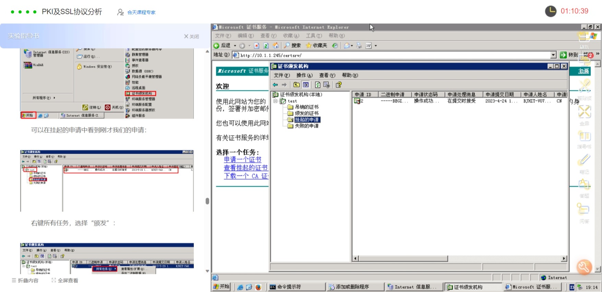The height and width of the screenshot is (292, 602).
Task: Click 全屏查看 fullscreen view button
Action: (65, 280)
